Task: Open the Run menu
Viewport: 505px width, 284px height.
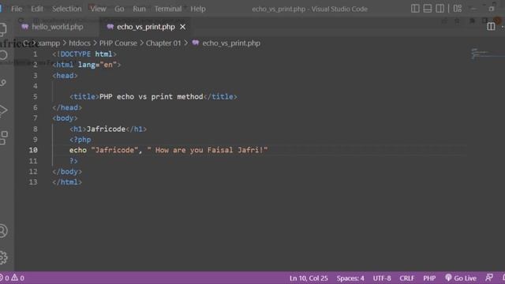Action: click(x=139, y=9)
